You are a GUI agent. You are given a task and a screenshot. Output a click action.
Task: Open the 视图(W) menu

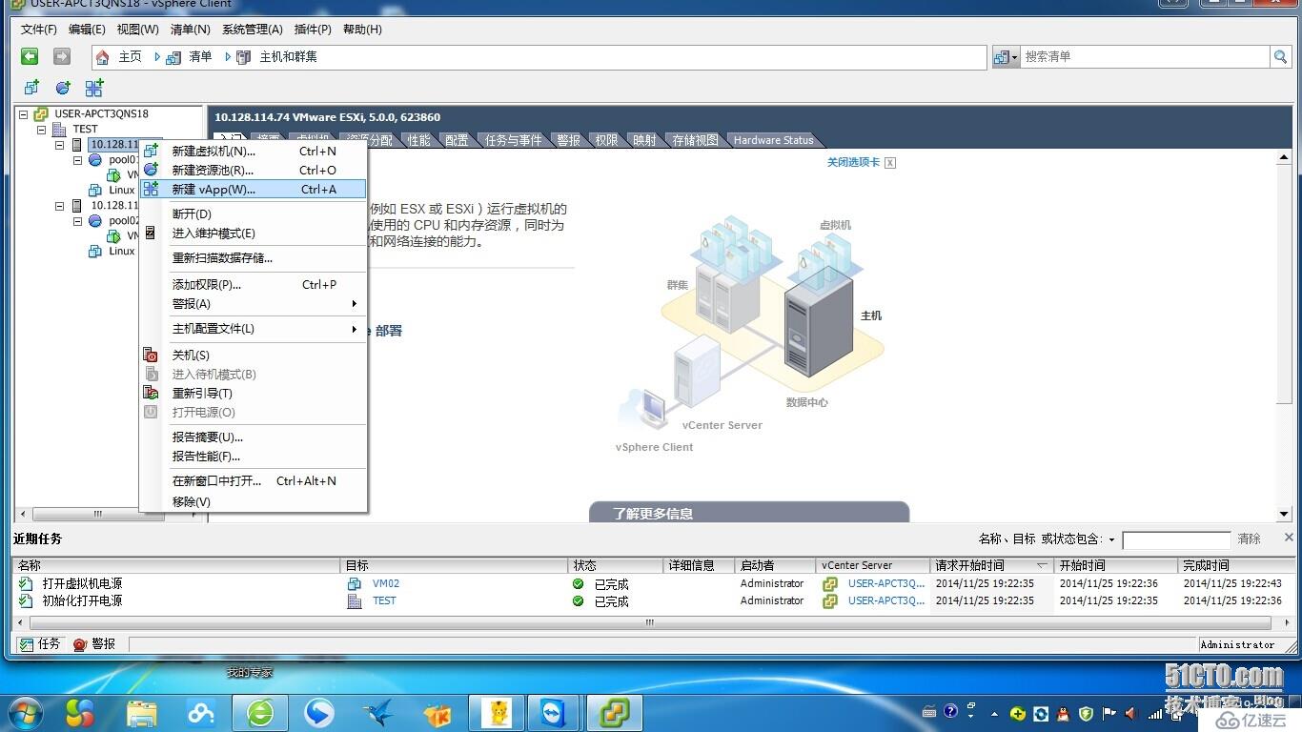[137, 30]
